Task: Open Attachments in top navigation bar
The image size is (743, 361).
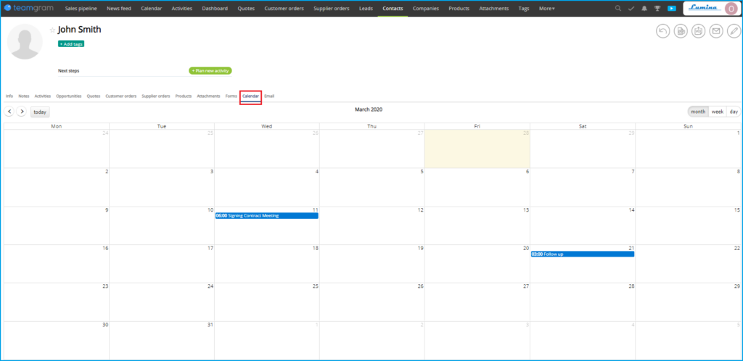Action: [x=493, y=9]
